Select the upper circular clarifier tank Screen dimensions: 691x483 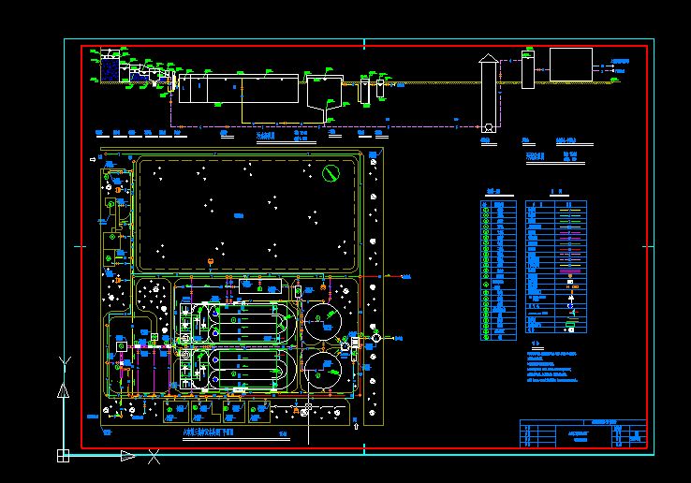click(323, 321)
